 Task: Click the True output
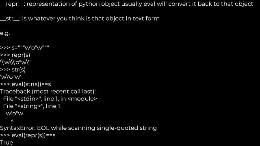(6, 143)
